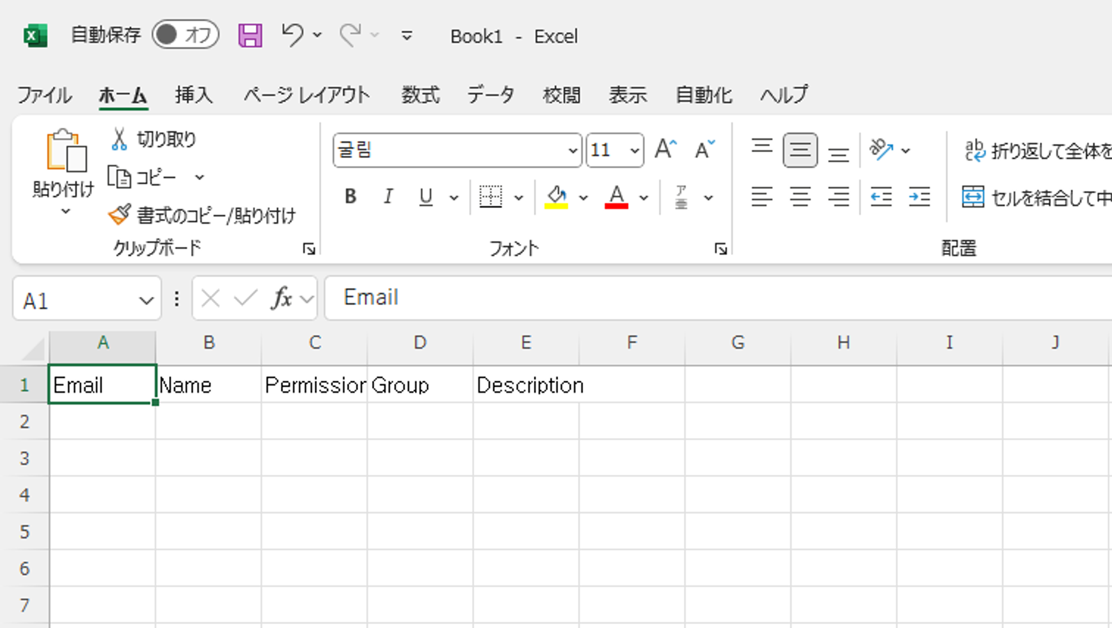Switch to the データ (Data) tab

point(490,95)
